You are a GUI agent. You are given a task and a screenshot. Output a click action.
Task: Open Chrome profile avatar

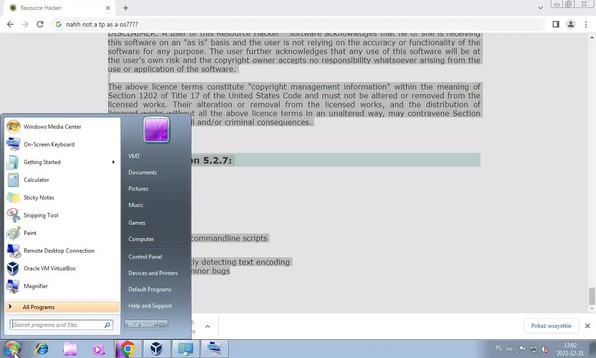point(571,24)
